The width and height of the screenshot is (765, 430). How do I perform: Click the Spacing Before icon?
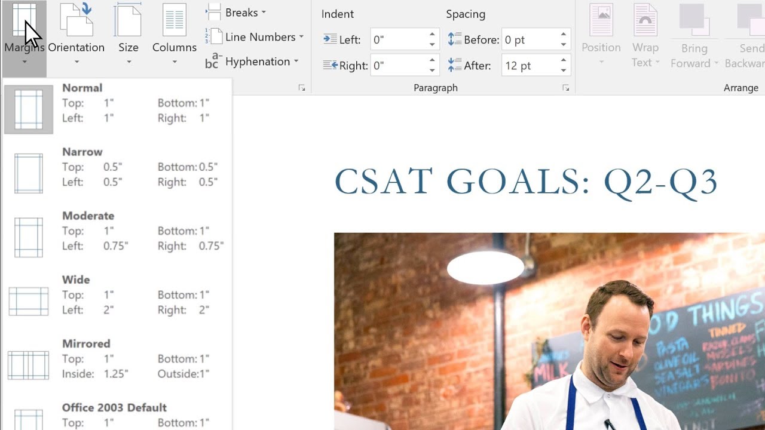[x=455, y=39]
